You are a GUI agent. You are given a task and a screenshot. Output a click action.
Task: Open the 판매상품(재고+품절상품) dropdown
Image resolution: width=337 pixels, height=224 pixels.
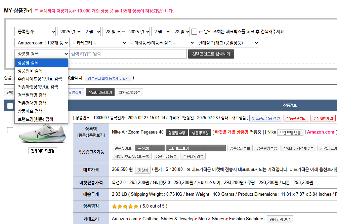[x=226, y=43]
